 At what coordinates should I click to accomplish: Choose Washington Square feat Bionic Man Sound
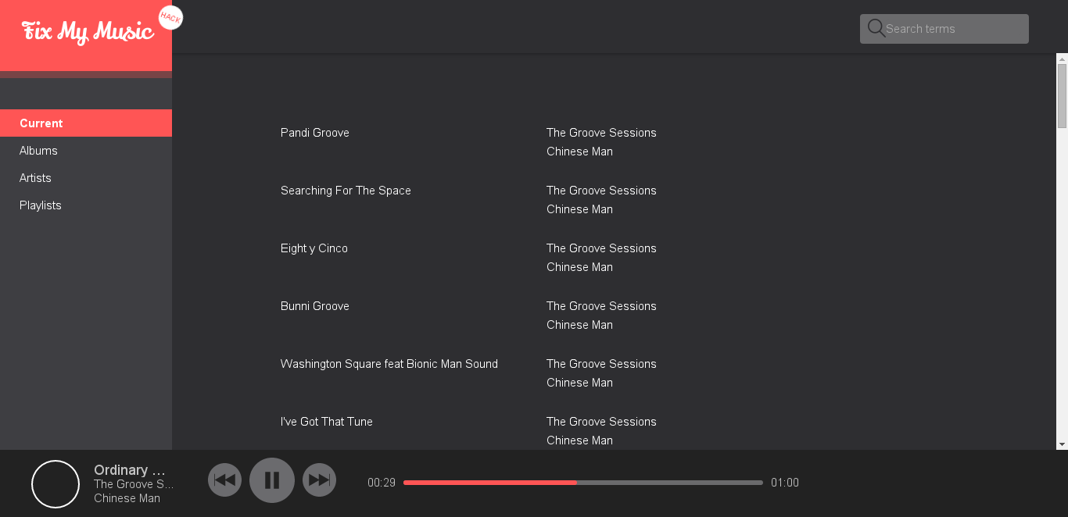pyautogui.click(x=389, y=364)
